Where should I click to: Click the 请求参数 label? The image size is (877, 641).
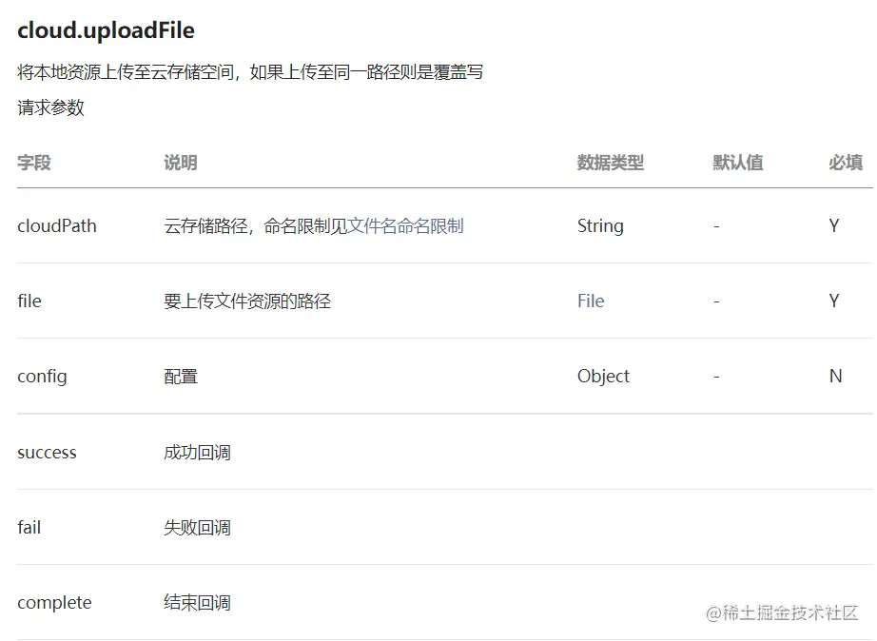click(50, 107)
